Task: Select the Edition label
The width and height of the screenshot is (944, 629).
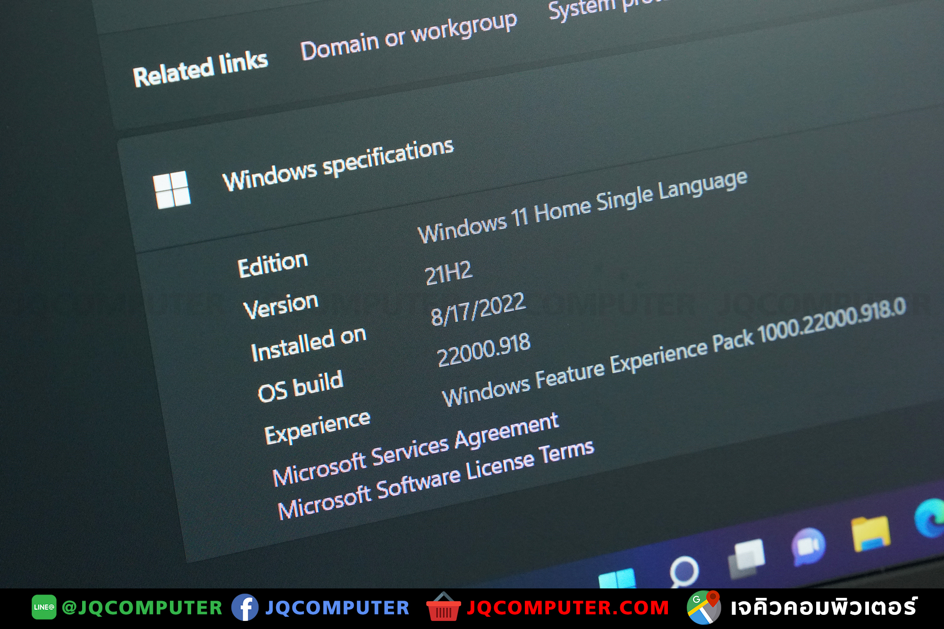Action: 272,264
